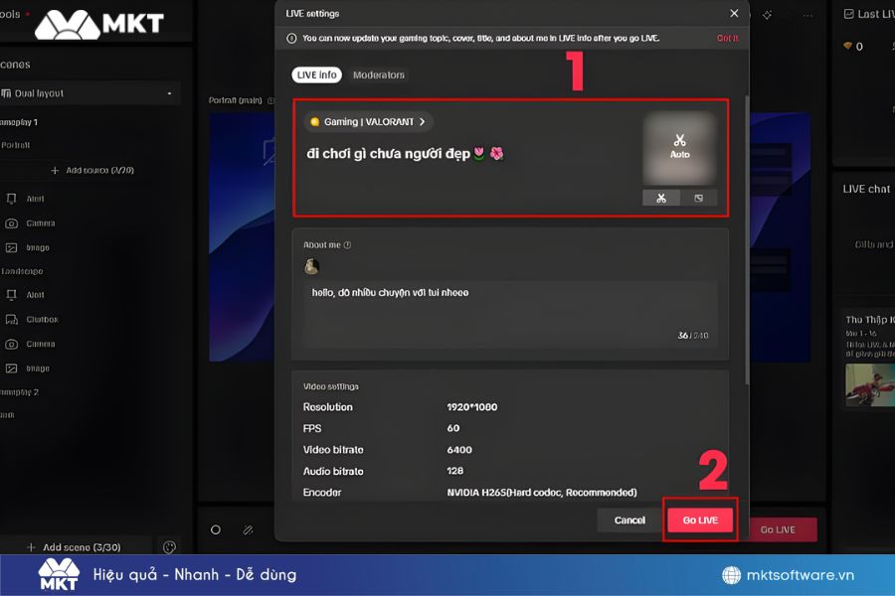Select the Image source under Landscape
Screen dimensions: 895x596
coord(40,367)
